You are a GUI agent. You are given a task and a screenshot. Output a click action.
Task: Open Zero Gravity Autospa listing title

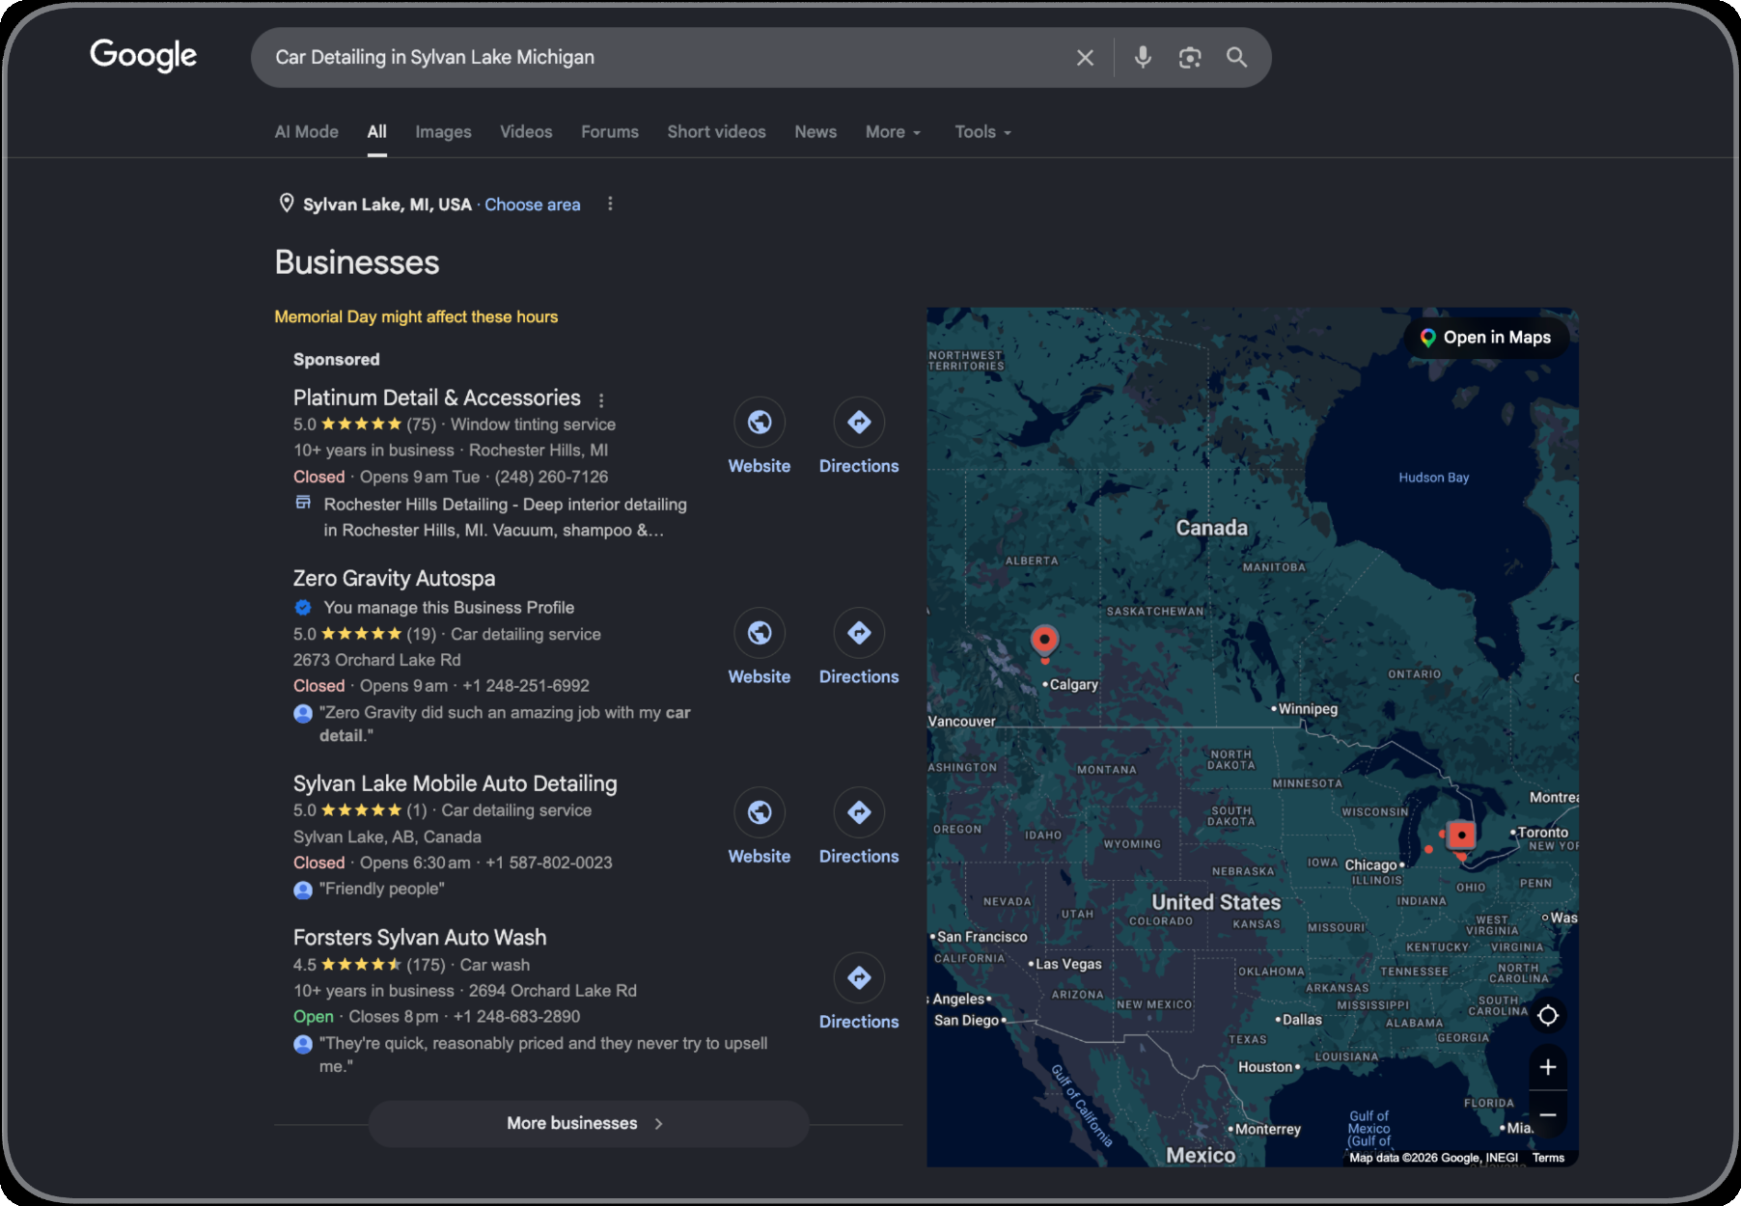(x=394, y=578)
